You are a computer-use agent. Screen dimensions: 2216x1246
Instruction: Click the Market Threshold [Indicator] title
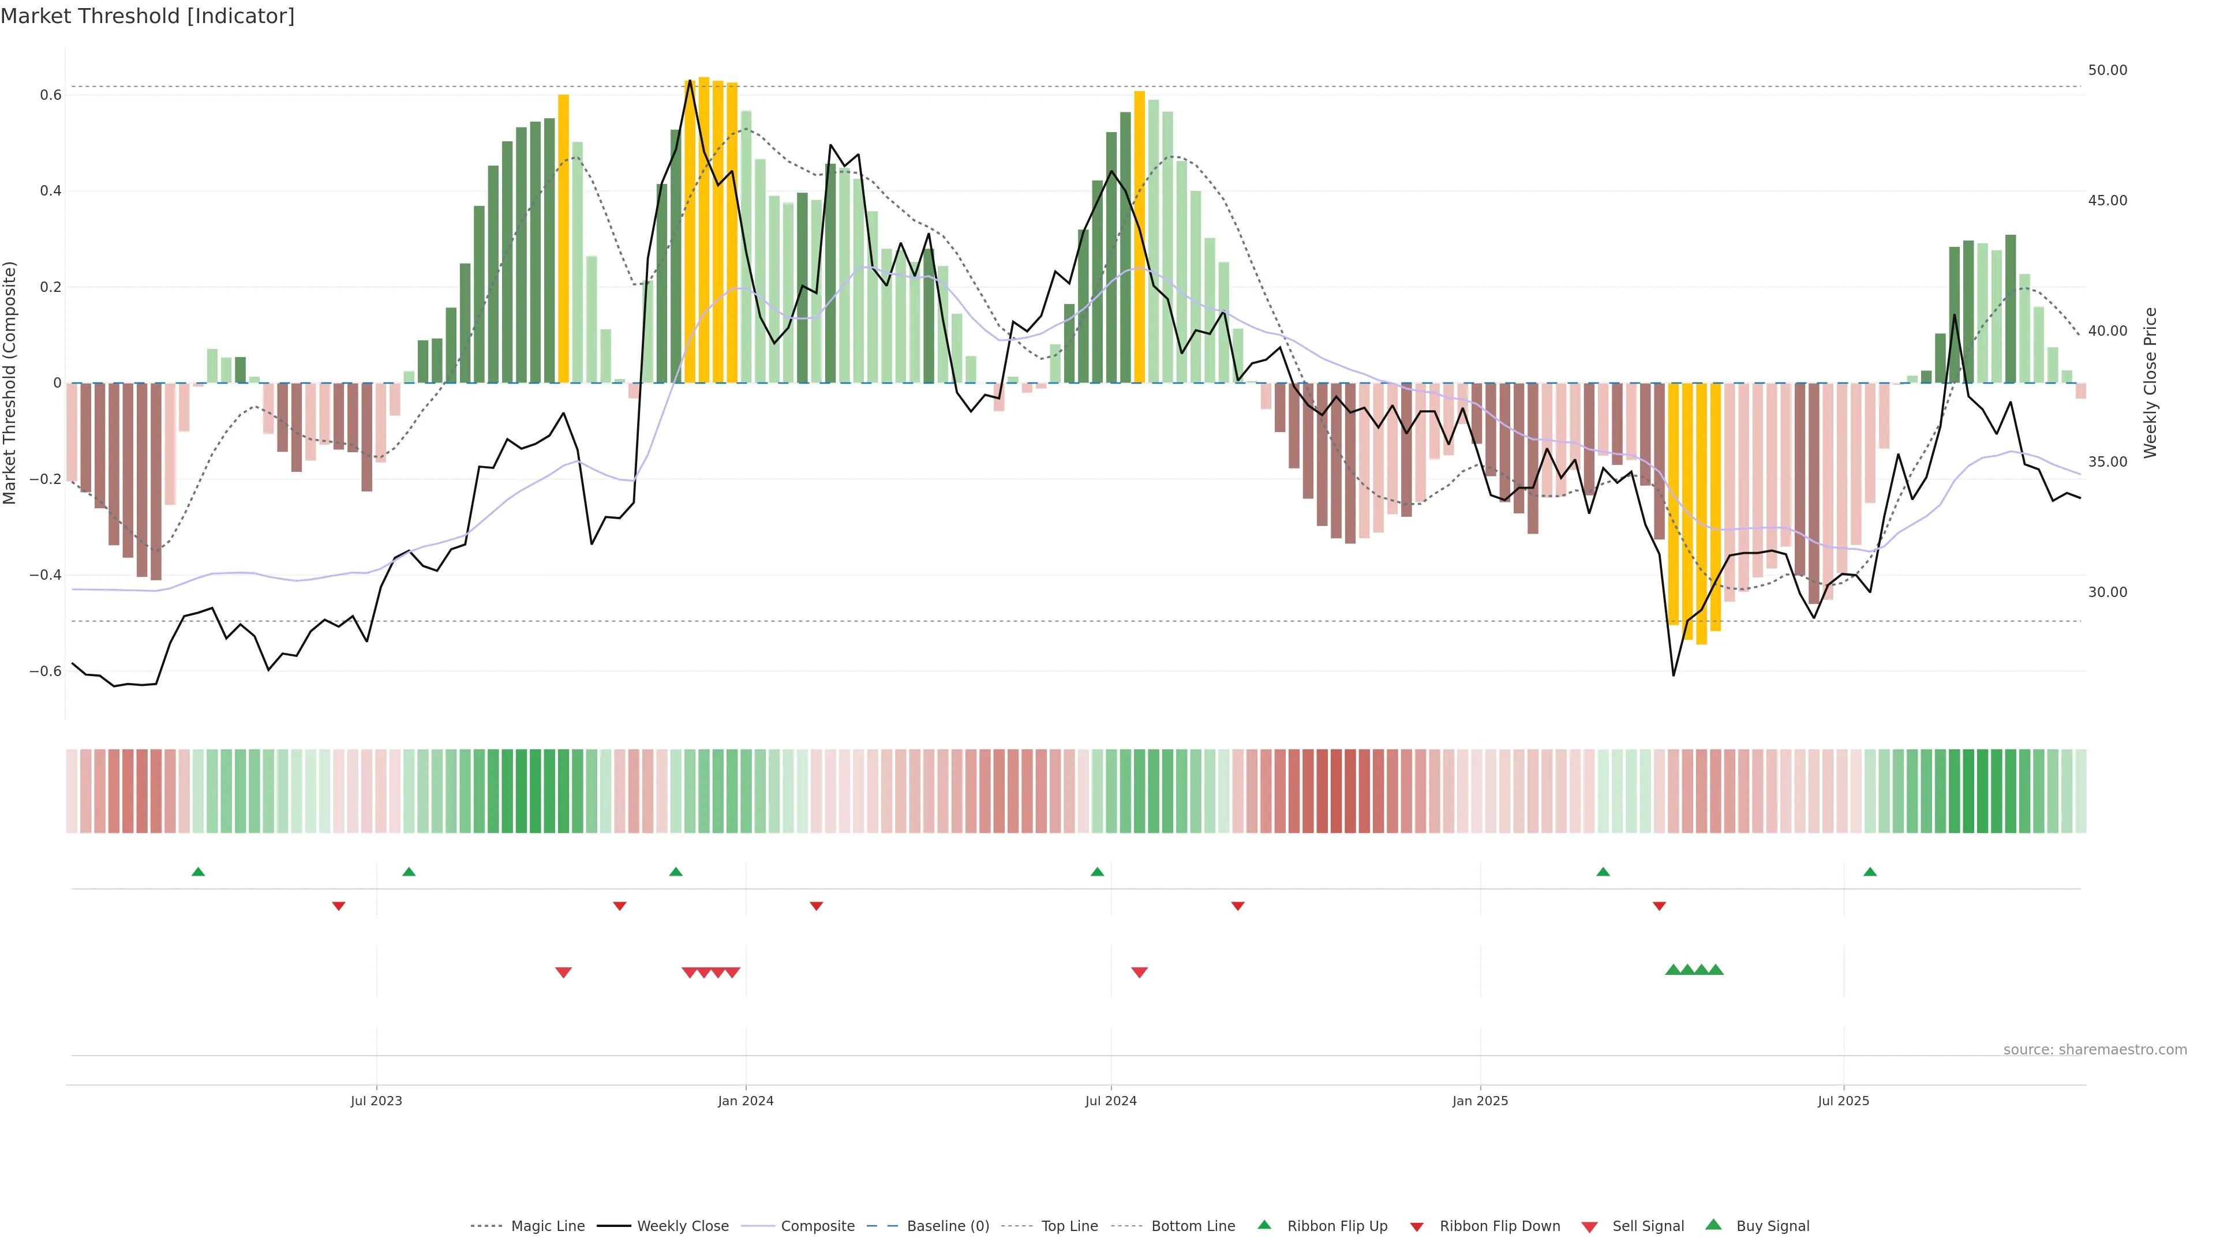point(147,16)
